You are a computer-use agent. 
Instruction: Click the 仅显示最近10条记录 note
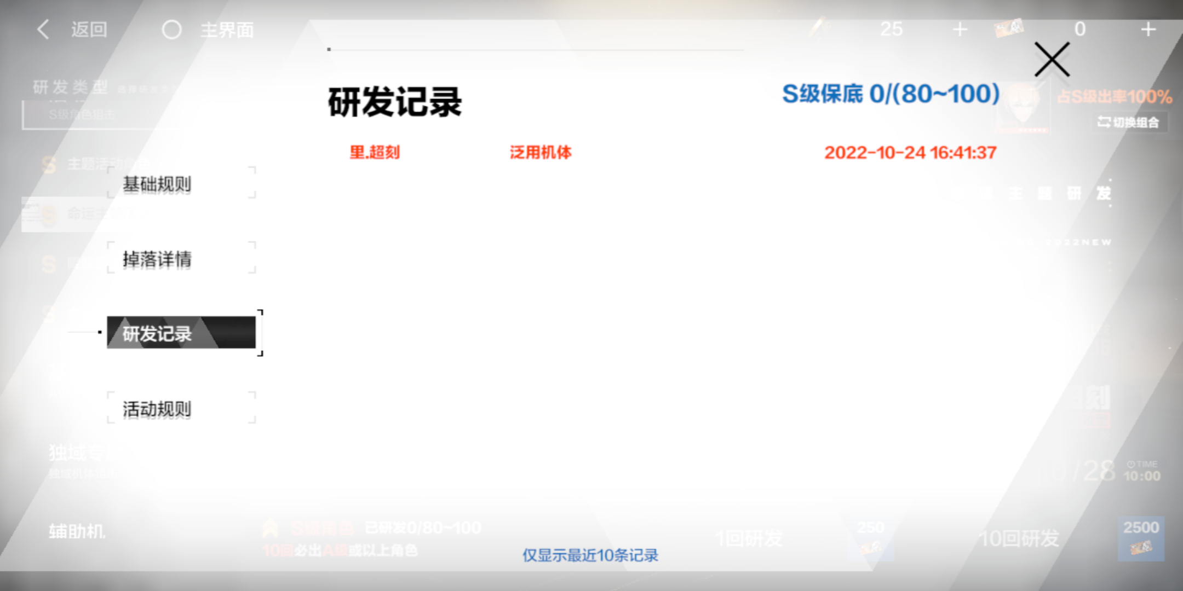(x=590, y=555)
